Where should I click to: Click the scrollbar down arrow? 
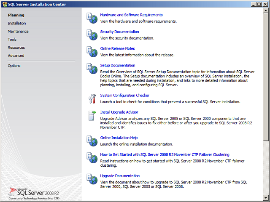click(x=265, y=198)
